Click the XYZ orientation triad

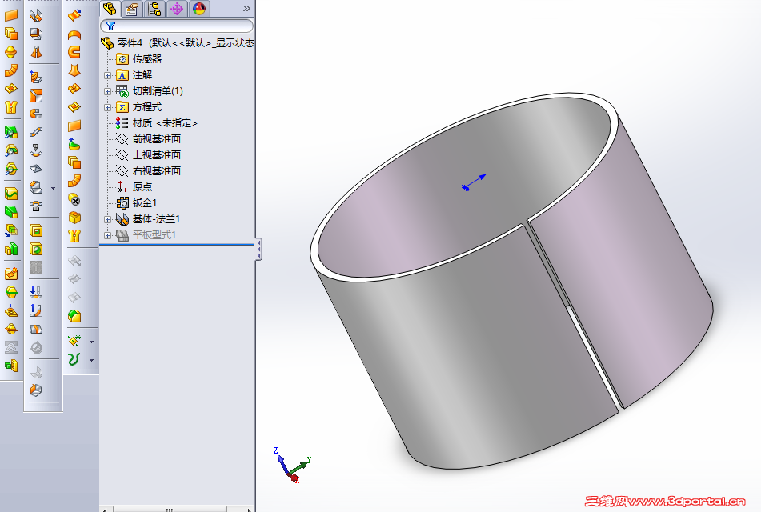click(293, 465)
